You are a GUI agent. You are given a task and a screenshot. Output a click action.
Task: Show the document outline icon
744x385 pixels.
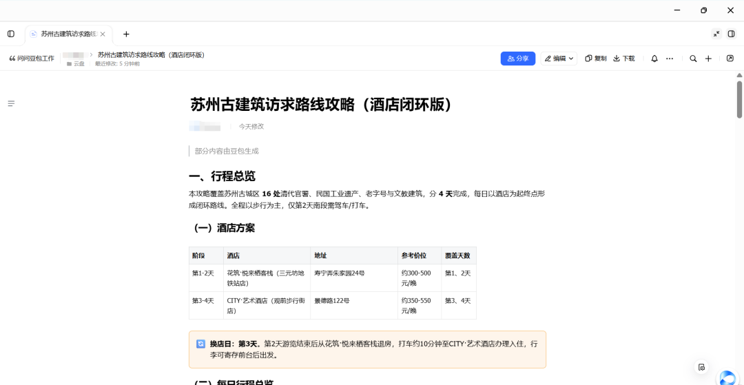click(12, 103)
